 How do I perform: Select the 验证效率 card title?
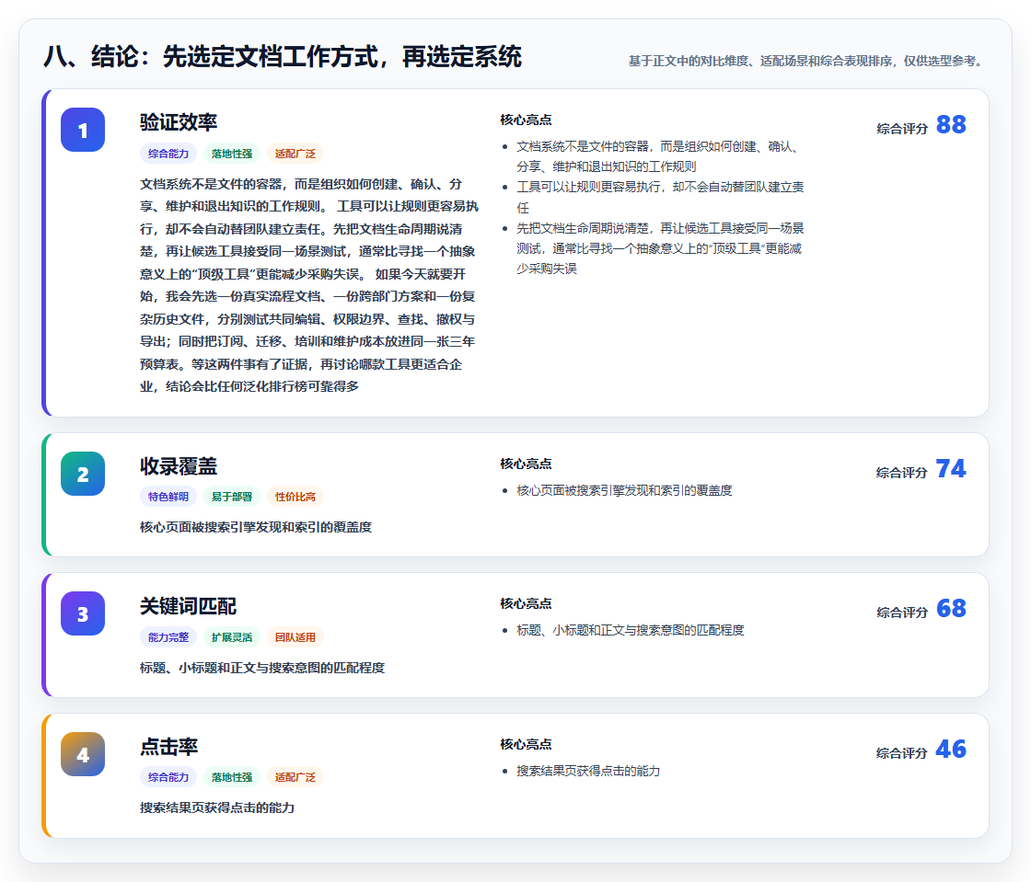point(179,122)
